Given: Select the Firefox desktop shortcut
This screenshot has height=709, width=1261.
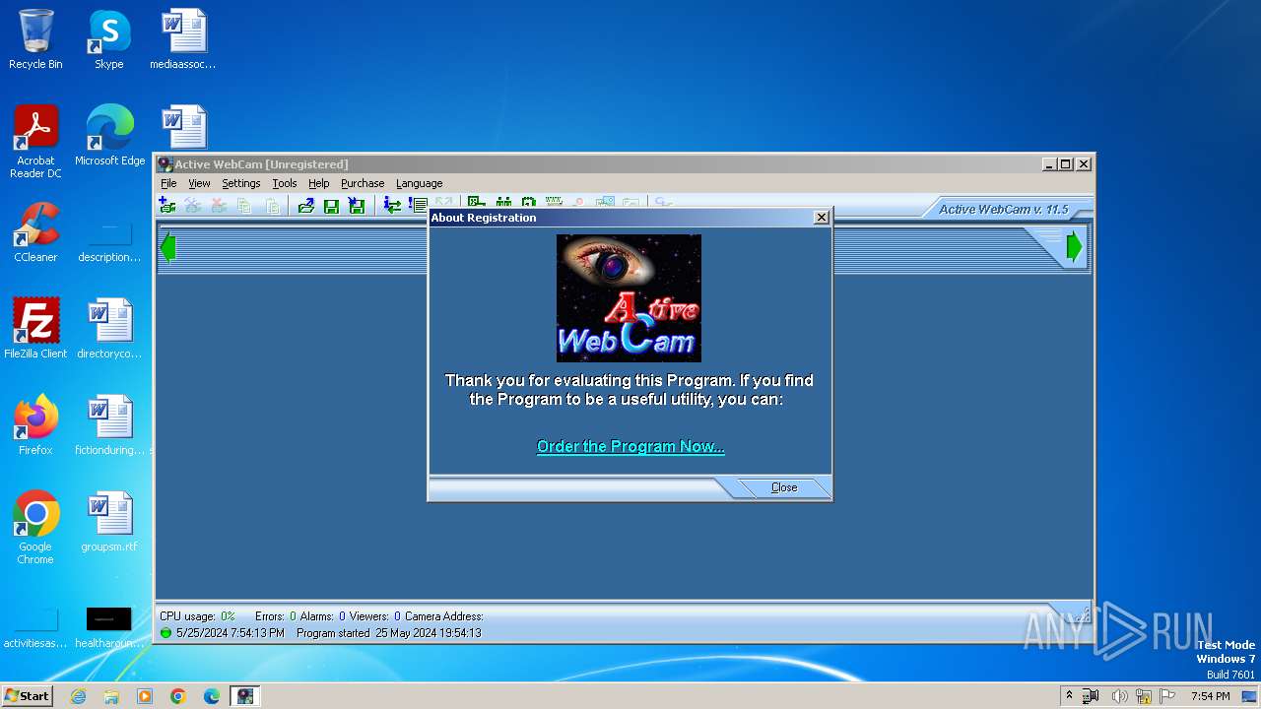Looking at the screenshot, I should pos(35,425).
